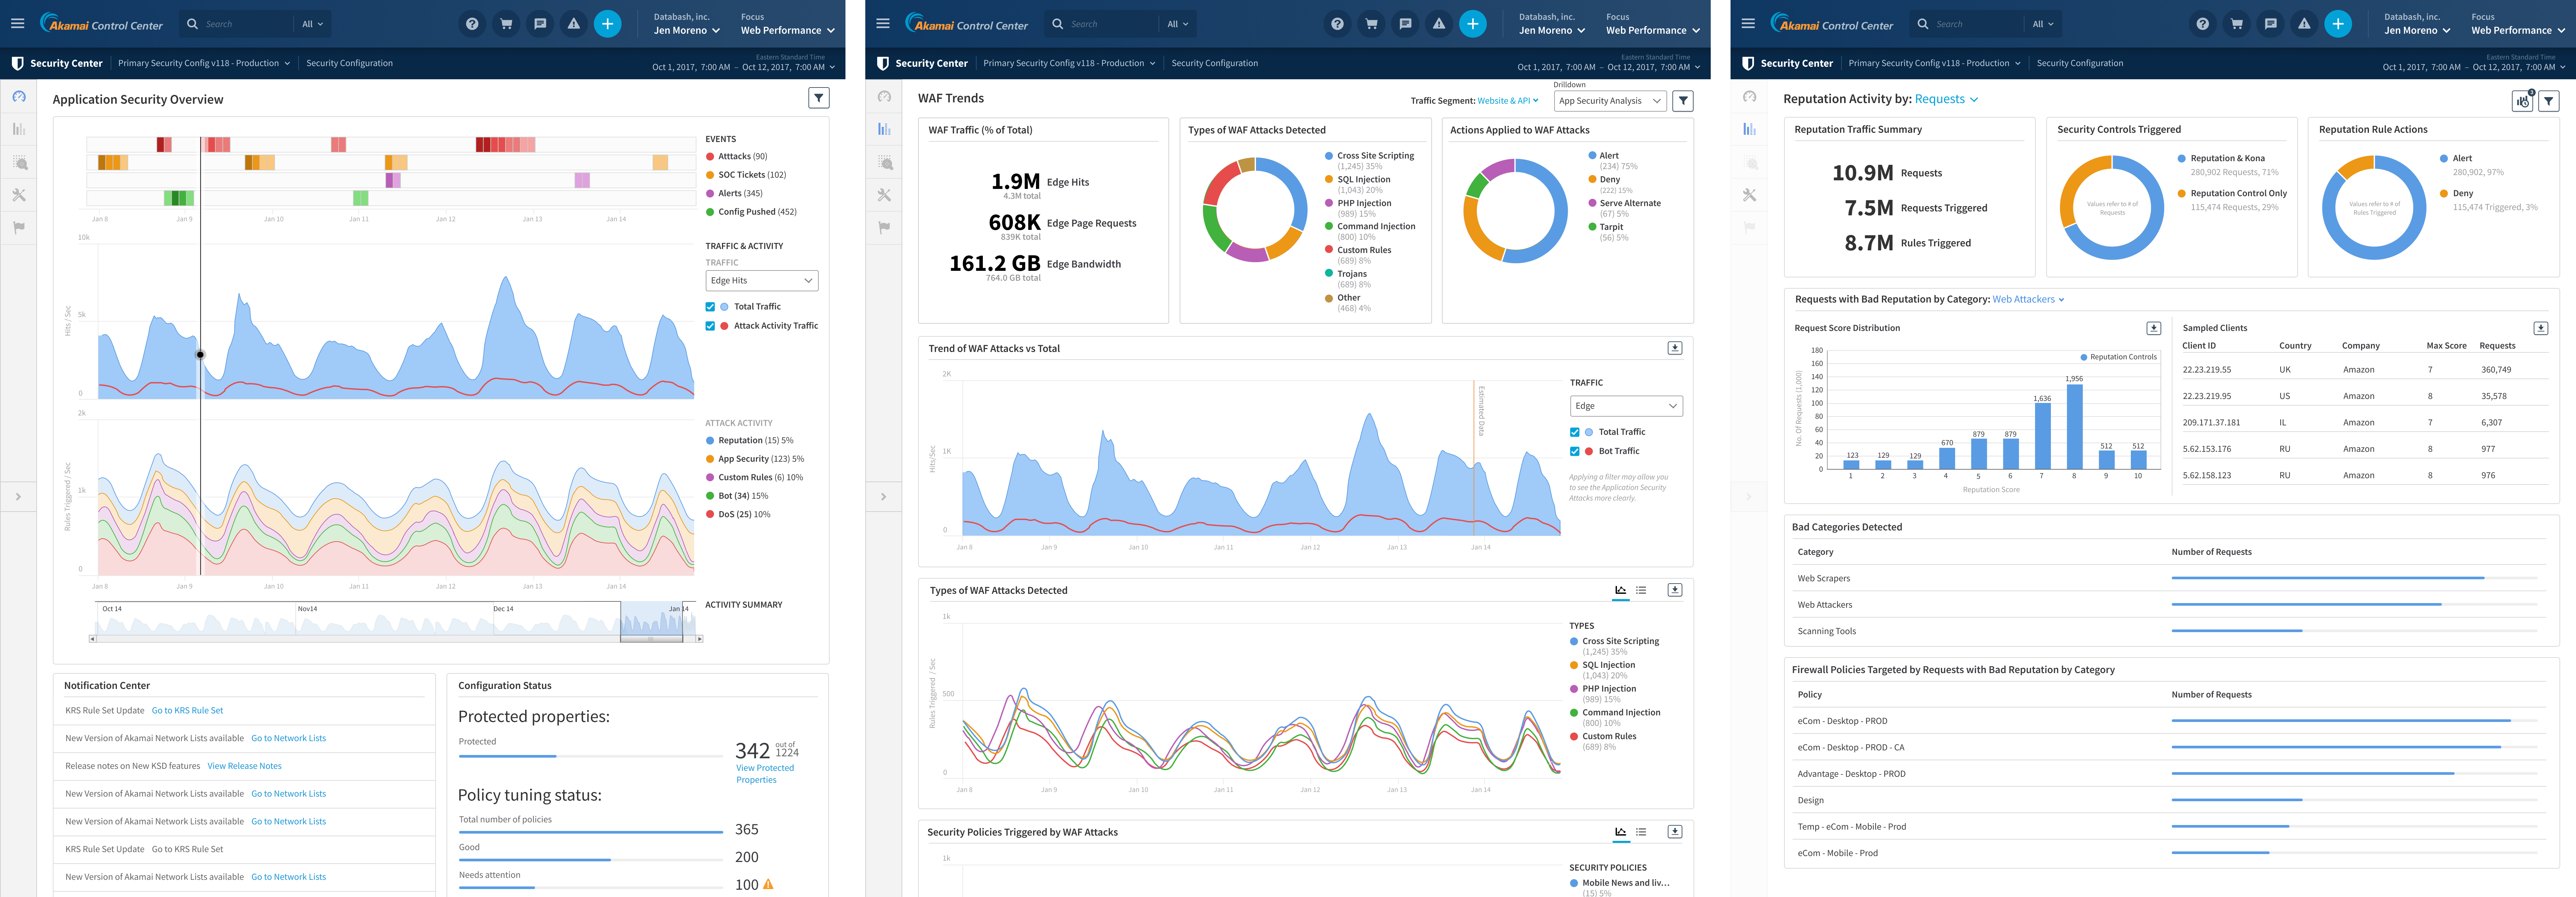This screenshot has height=897, width=2576.
Task: Open Security Configuration tab in Reputation panel
Action: pos(2080,63)
